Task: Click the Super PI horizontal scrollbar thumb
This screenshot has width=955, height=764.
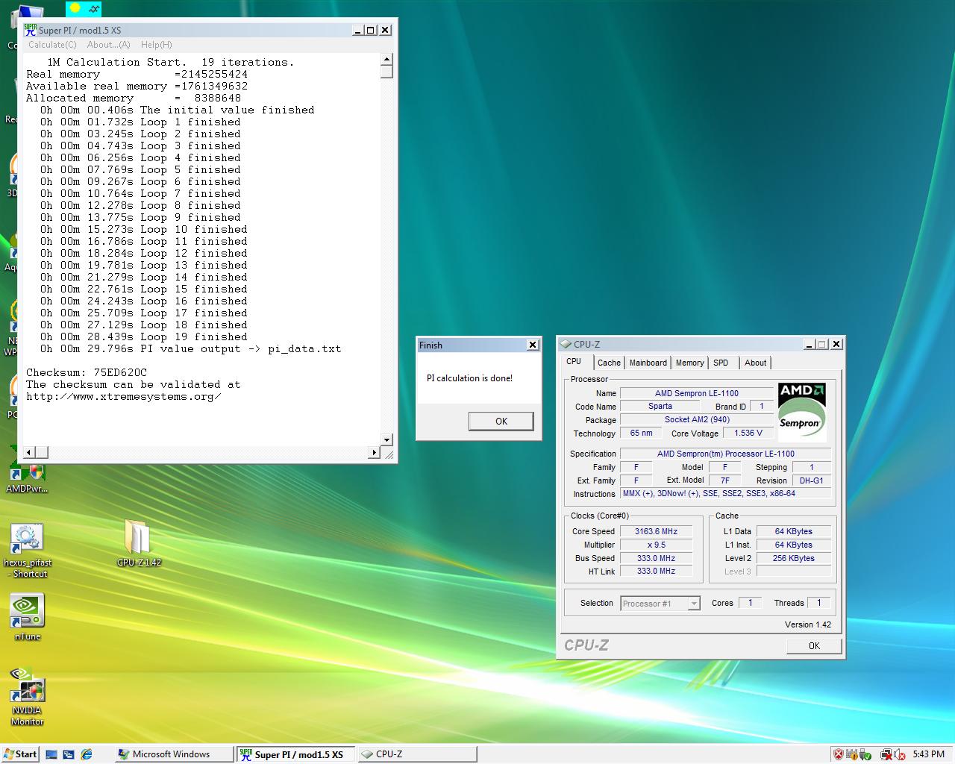Action: pyautogui.click(x=42, y=452)
